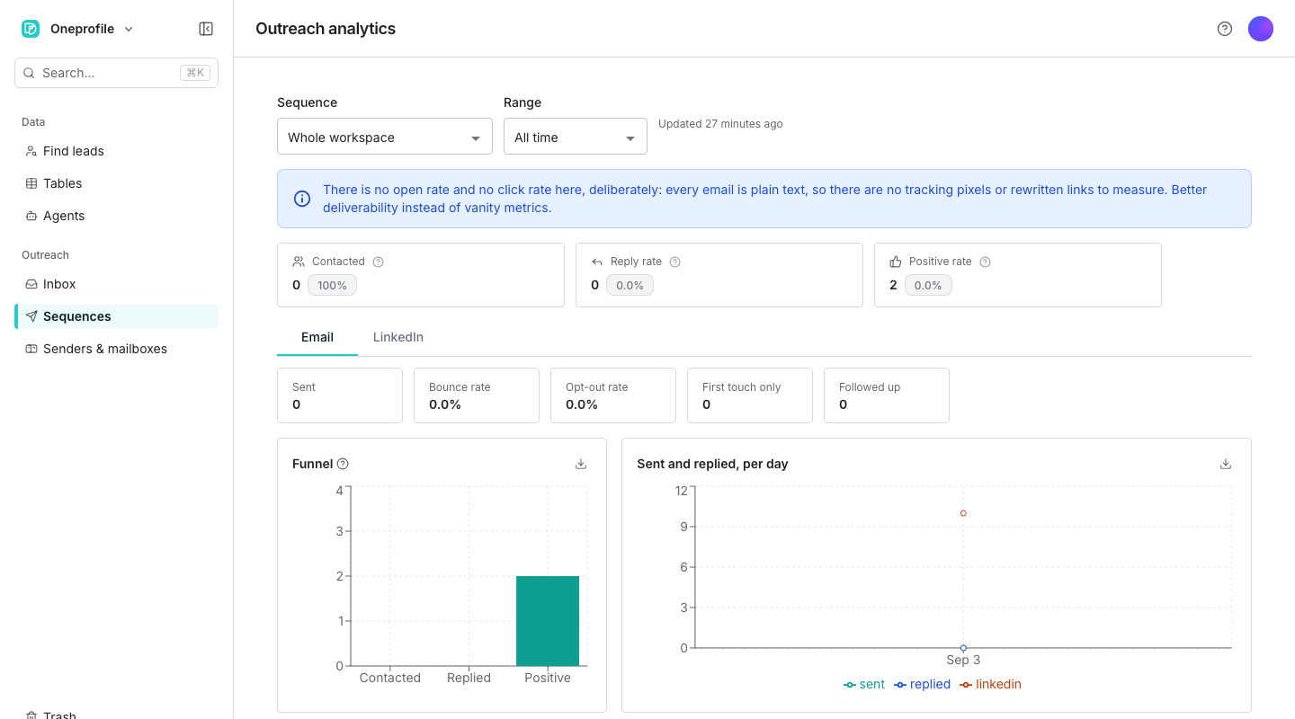Collapse the sidebar panel

[x=206, y=29]
